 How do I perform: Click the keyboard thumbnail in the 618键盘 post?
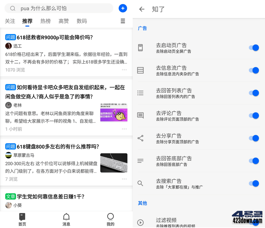click(114, 163)
